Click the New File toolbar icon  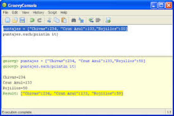pos(8,20)
